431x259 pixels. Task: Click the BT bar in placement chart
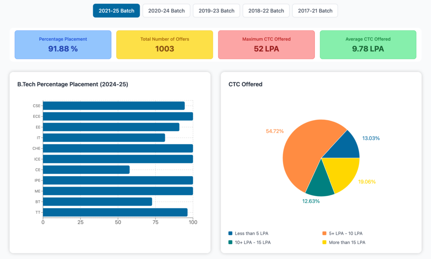point(97,202)
